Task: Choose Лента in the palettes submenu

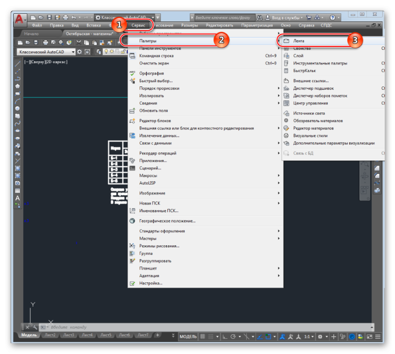Action: [x=334, y=41]
